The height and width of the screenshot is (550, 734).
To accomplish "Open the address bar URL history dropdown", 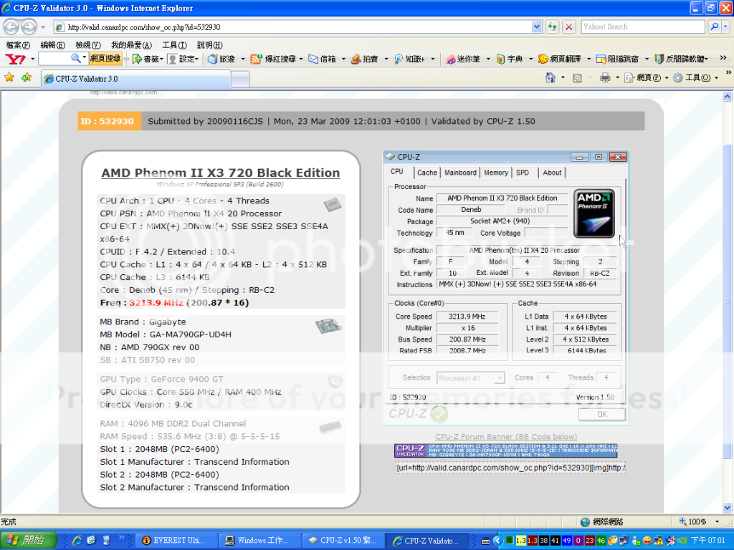I will pos(537,26).
